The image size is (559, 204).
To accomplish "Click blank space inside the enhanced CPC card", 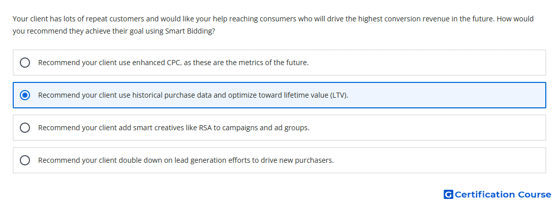I will [428, 63].
